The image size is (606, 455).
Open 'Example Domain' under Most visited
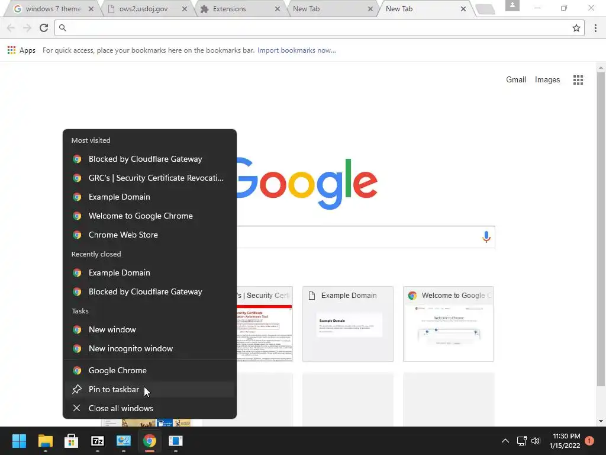(x=150, y=197)
